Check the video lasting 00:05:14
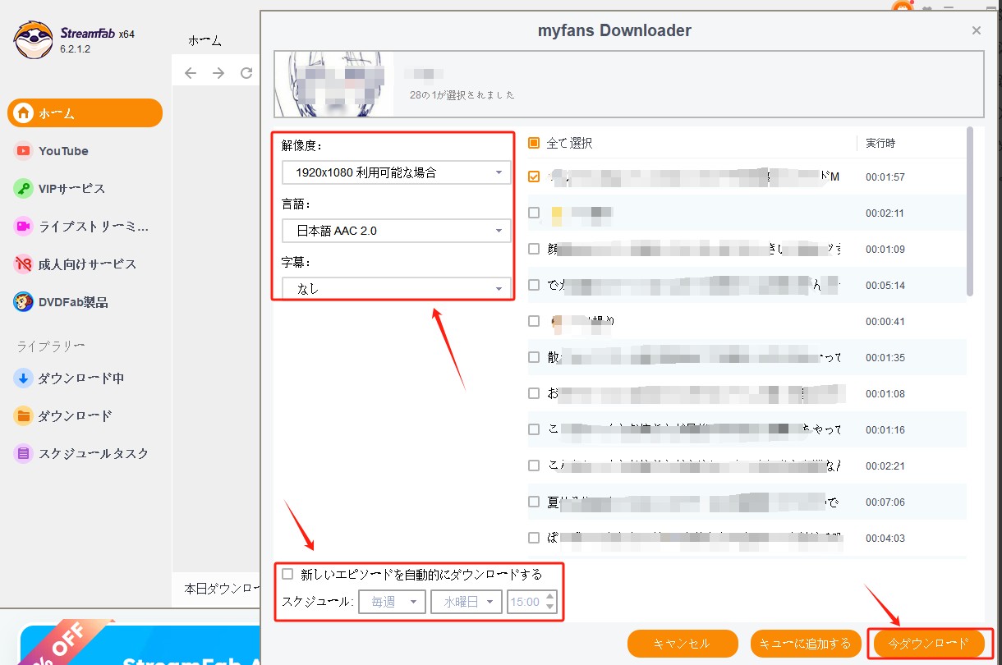Viewport: 1002px width, 665px height. pos(534,285)
